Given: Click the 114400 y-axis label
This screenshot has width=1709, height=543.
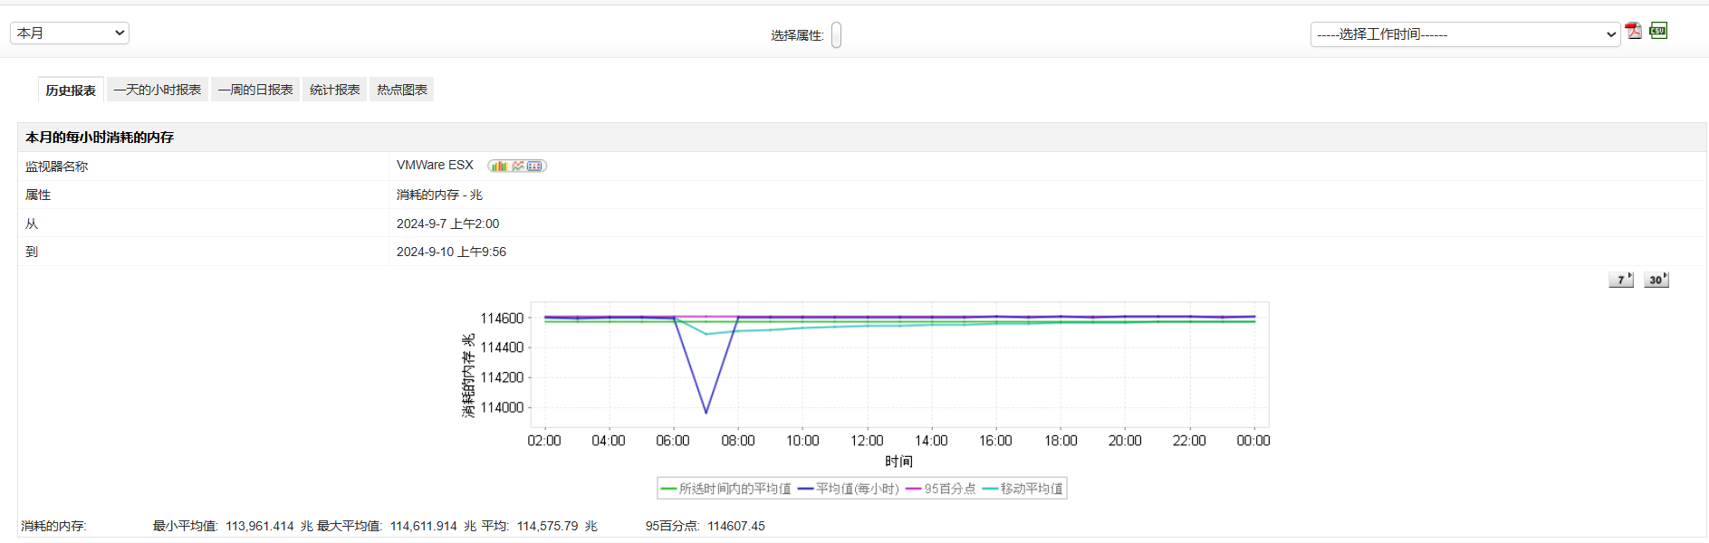Looking at the screenshot, I should [x=502, y=348].
